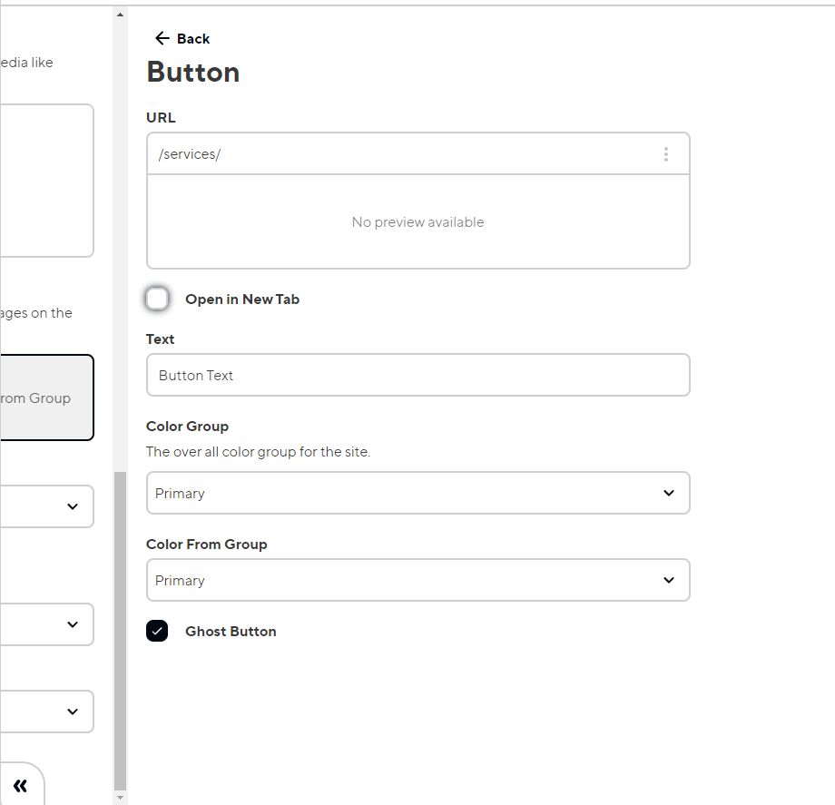
Task: Go back using the Back text link
Action: (x=193, y=38)
